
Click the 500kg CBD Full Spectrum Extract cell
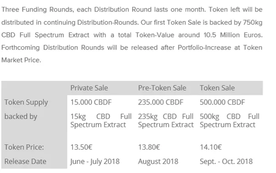[230, 121]
